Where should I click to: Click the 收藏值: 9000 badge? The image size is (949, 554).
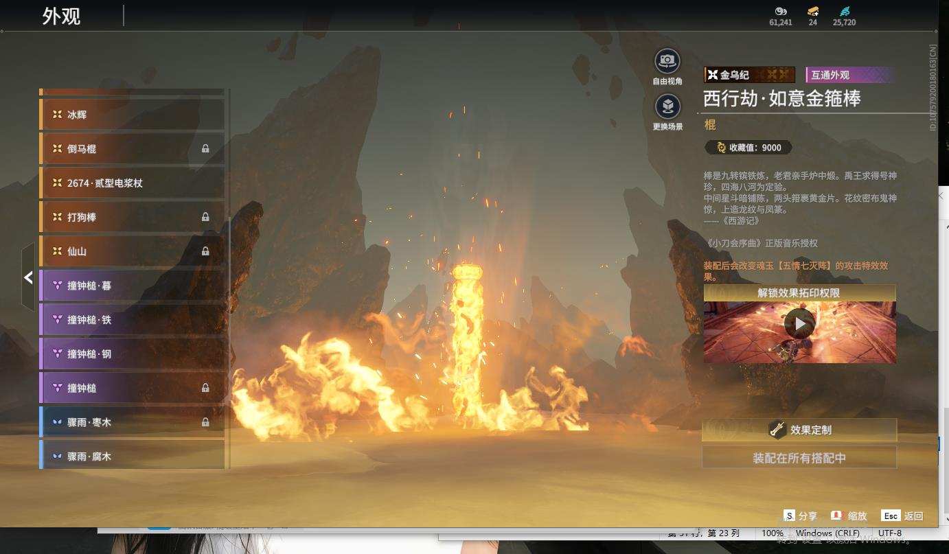click(748, 148)
